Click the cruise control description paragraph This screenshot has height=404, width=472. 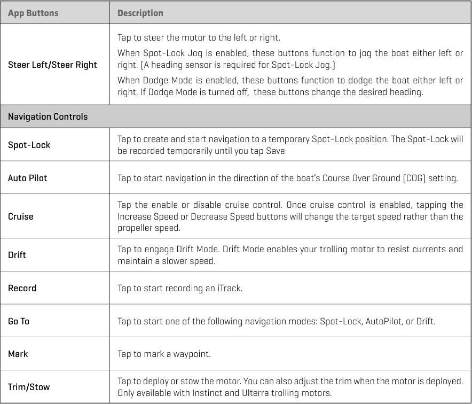coord(290,216)
